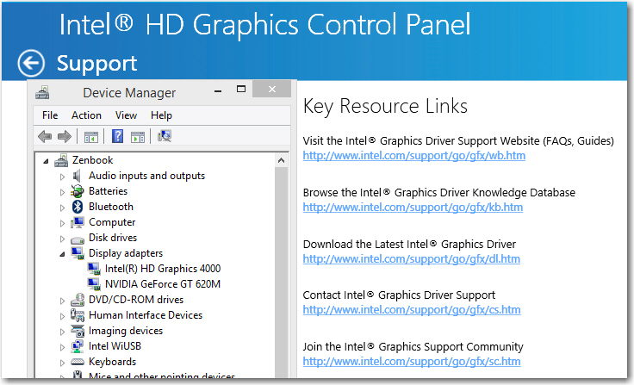634x385 pixels.
Task: Expand the Bluetooth node
Action: coord(62,208)
